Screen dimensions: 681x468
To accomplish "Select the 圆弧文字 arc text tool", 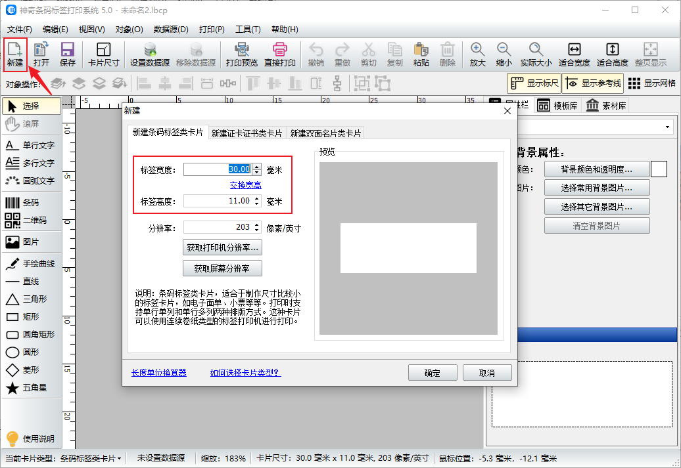I will pyautogui.click(x=32, y=181).
